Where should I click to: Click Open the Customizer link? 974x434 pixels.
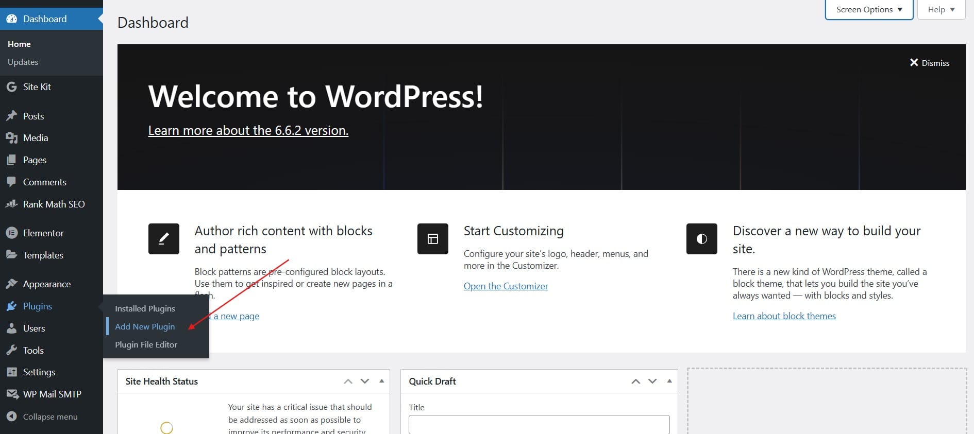coord(506,286)
